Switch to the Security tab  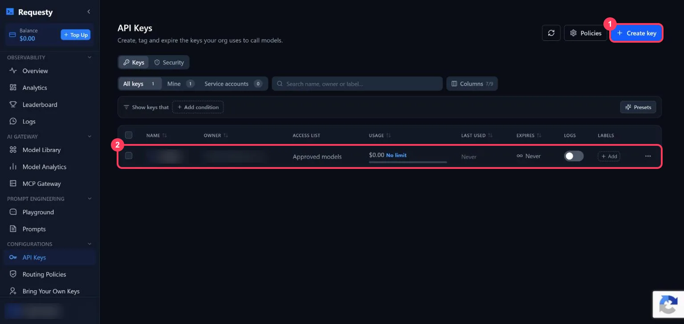tap(169, 62)
